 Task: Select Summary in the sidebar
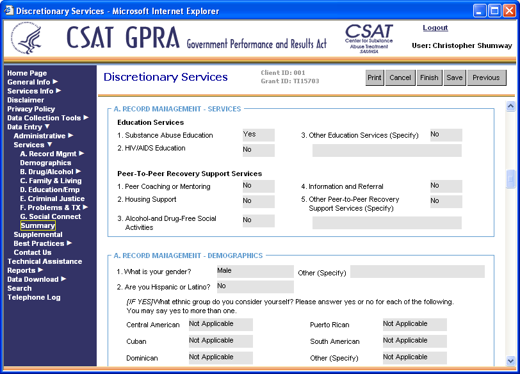point(38,225)
